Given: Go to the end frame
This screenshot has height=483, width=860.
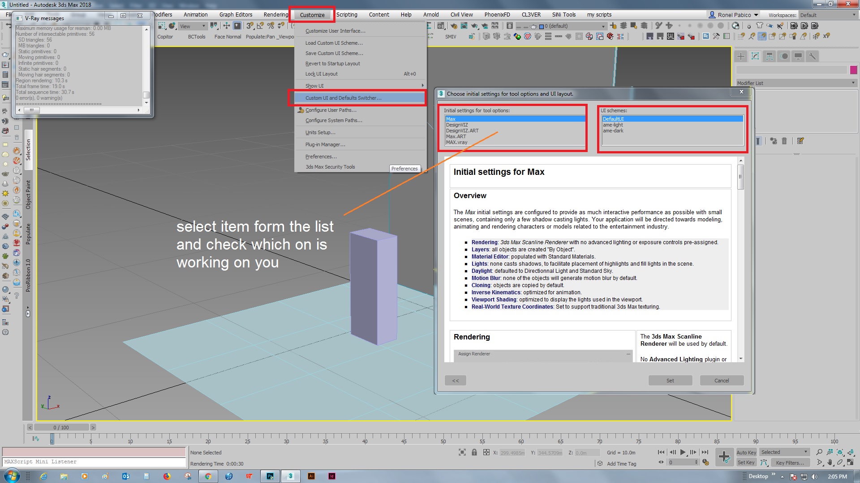Looking at the screenshot, I should [x=705, y=453].
